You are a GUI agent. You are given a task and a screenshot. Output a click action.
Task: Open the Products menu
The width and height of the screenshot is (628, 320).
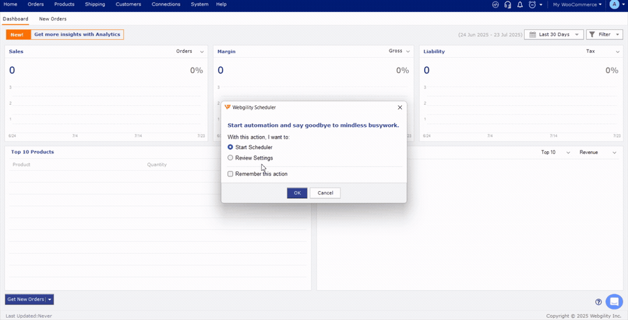[x=64, y=4]
